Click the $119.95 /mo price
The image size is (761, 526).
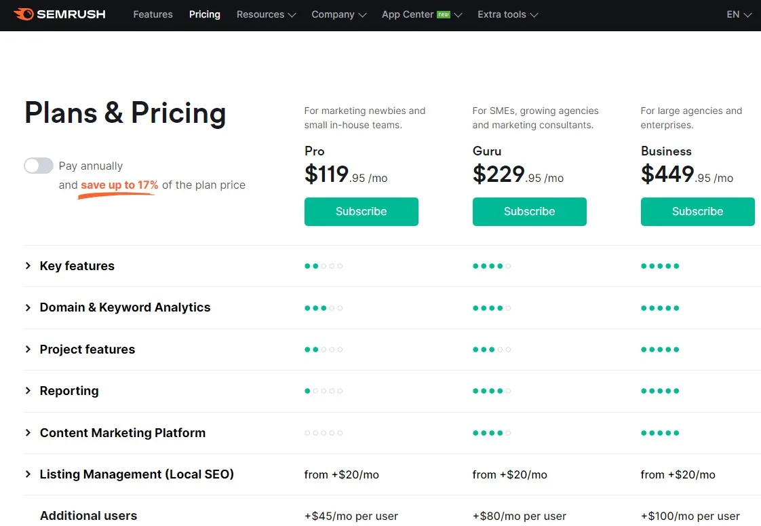tap(346, 174)
